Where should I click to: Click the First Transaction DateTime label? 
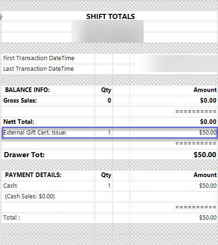point(39,58)
